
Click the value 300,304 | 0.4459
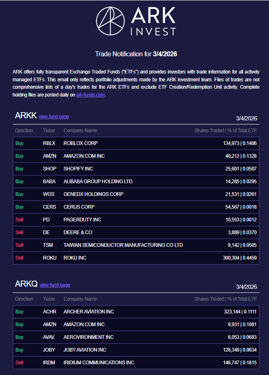(x=239, y=258)
